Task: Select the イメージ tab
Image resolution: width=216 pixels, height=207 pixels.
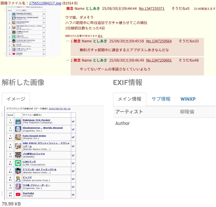Action: (16, 99)
